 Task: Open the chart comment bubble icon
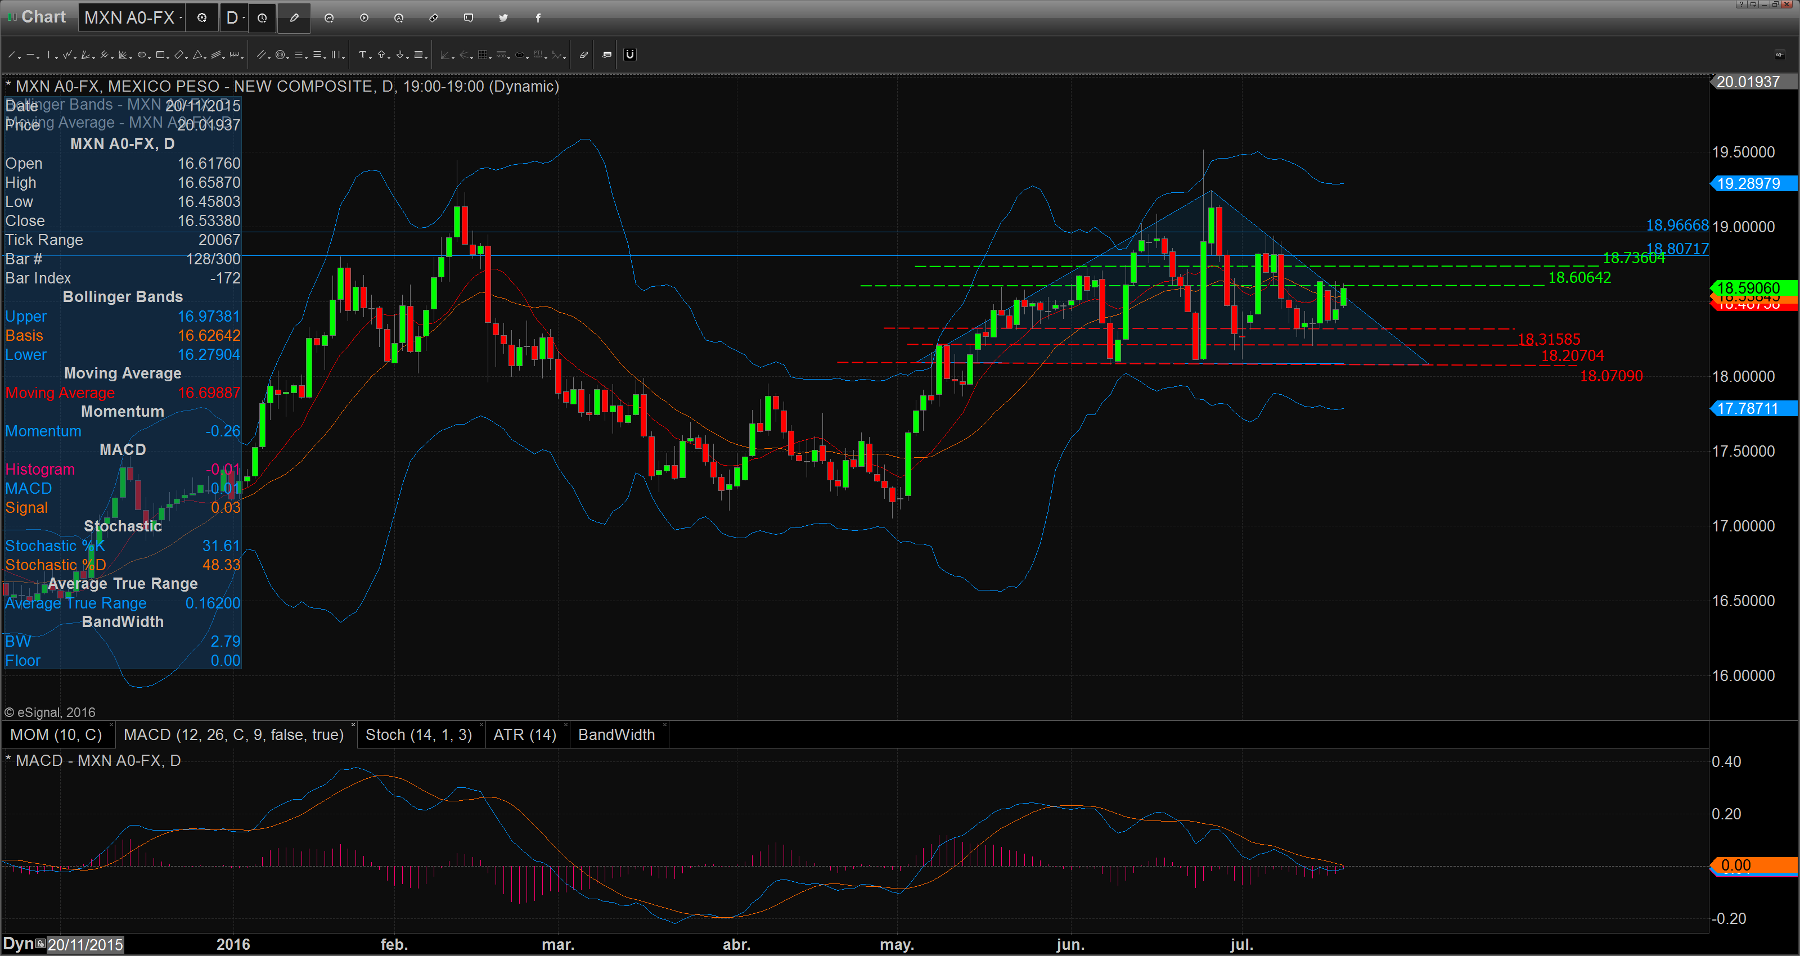click(x=468, y=18)
